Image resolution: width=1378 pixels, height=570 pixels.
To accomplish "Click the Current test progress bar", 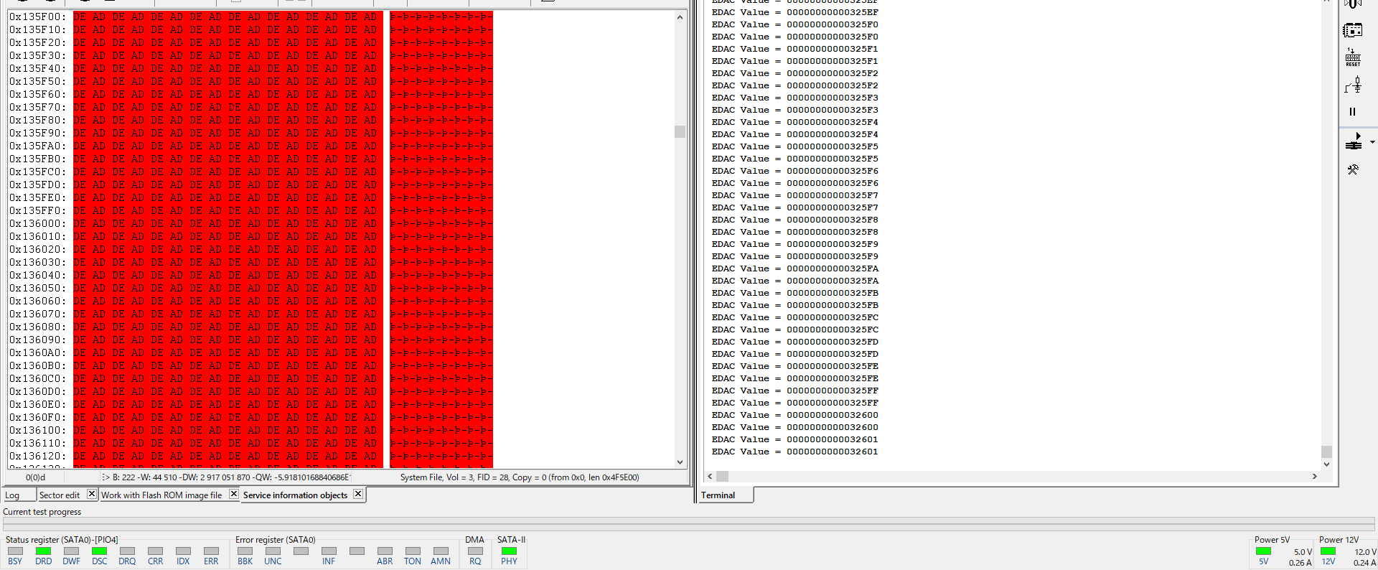I will pyautogui.click(x=688, y=523).
